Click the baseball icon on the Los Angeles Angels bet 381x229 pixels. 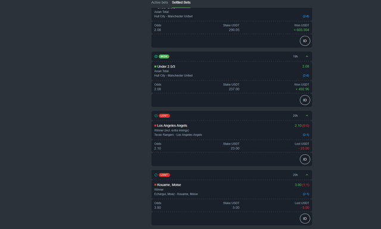156,115
